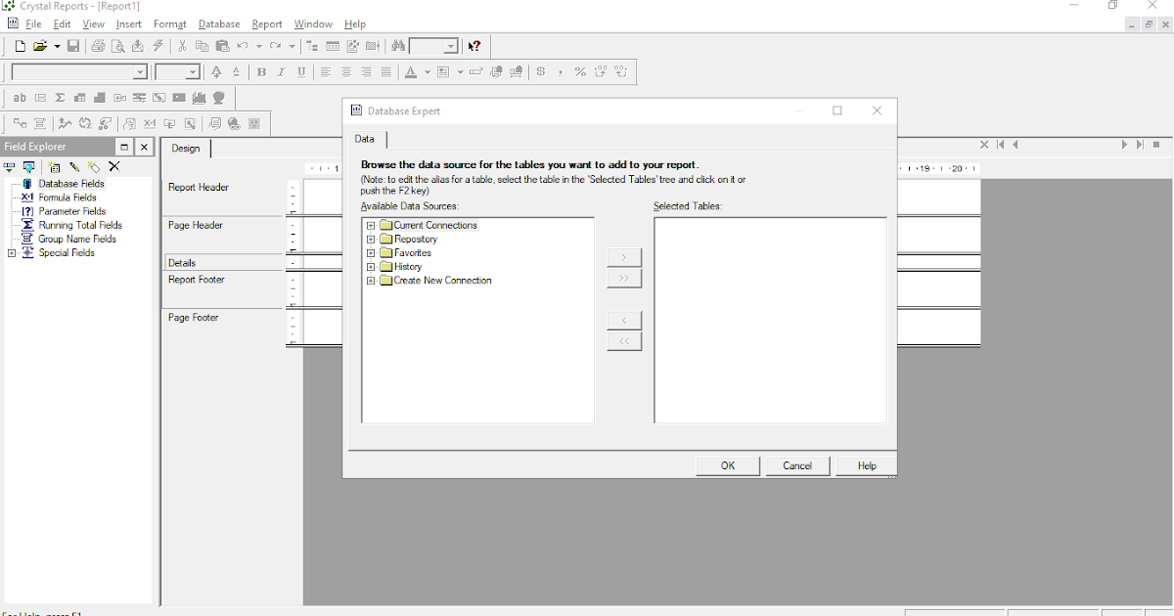Expand the Current Connections tree node
The height and width of the screenshot is (616, 1174).
coord(370,225)
